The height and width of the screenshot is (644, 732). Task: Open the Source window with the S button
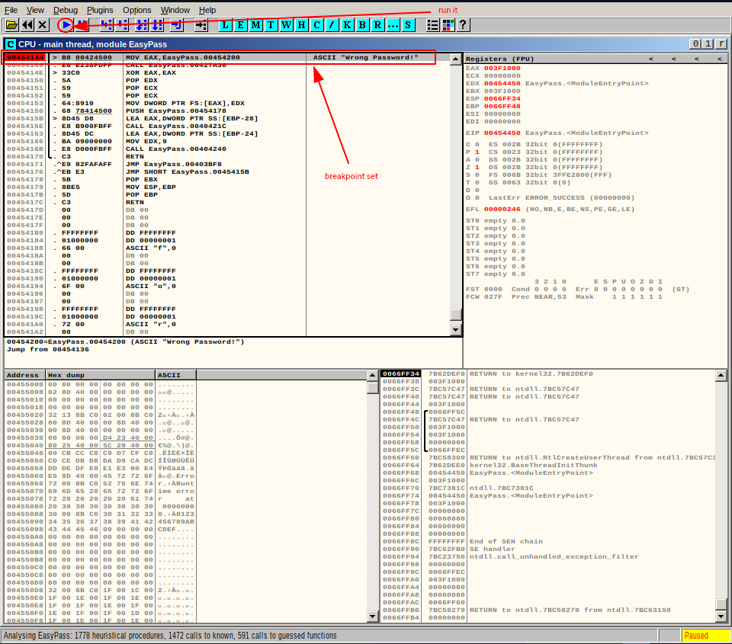tap(409, 25)
